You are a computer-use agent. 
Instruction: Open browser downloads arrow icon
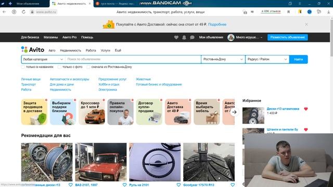point(328,12)
